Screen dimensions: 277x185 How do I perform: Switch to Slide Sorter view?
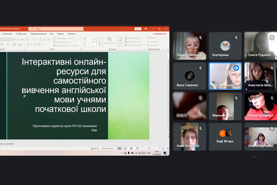point(126,148)
